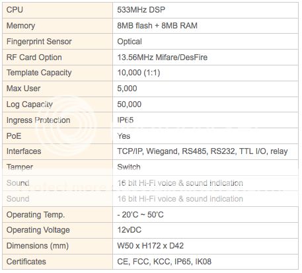Select 13.56MHz Mifare/DesFire value
Image resolution: width=302 pixels, height=273 pixels.
163,58
